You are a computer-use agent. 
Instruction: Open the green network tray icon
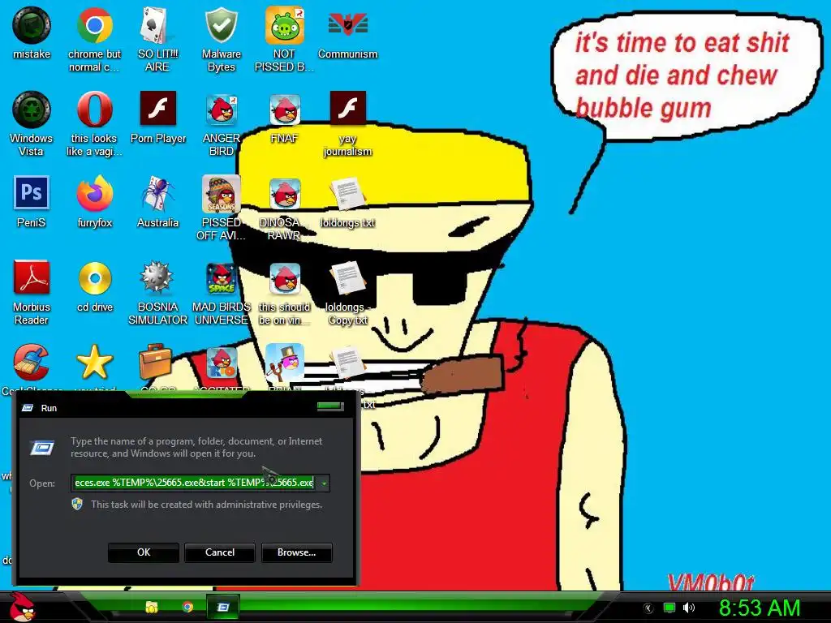[670, 608]
